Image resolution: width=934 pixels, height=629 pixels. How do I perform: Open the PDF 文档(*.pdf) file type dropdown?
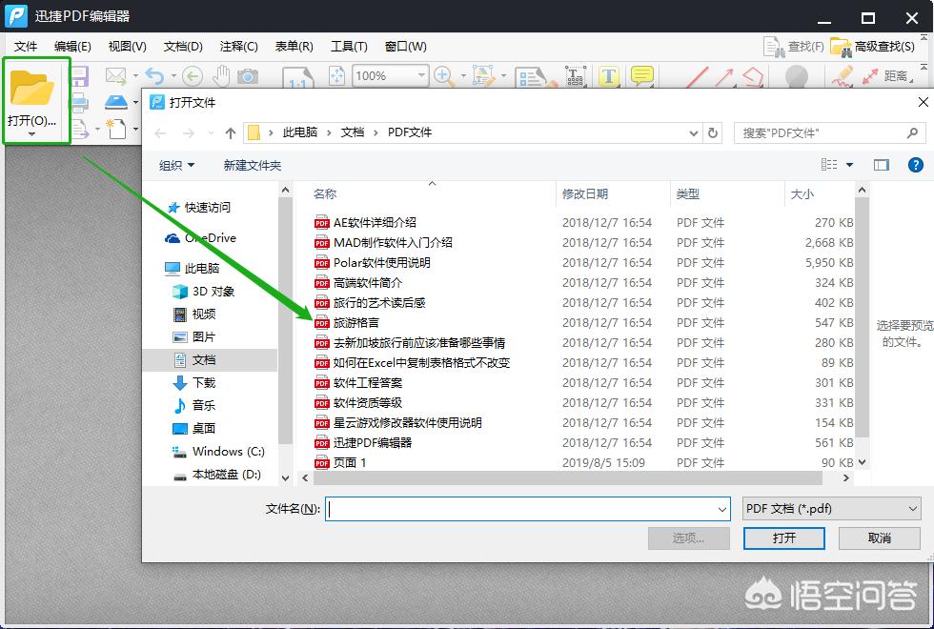pyautogui.click(x=829, y=508)
